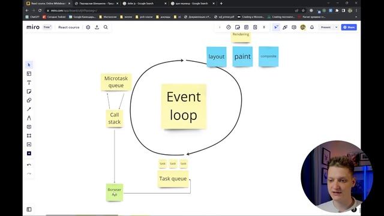Select the green Borwser Api note
Viewport: 384px width, 216px height.
pos(115,192)
